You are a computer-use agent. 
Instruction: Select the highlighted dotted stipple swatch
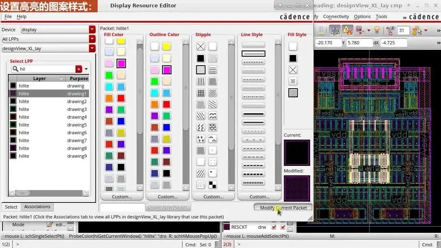click(x=200, y=70)
